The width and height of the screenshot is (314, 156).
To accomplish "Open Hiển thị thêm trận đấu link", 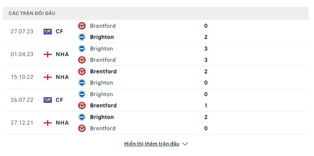I will [x=152, y=144].
